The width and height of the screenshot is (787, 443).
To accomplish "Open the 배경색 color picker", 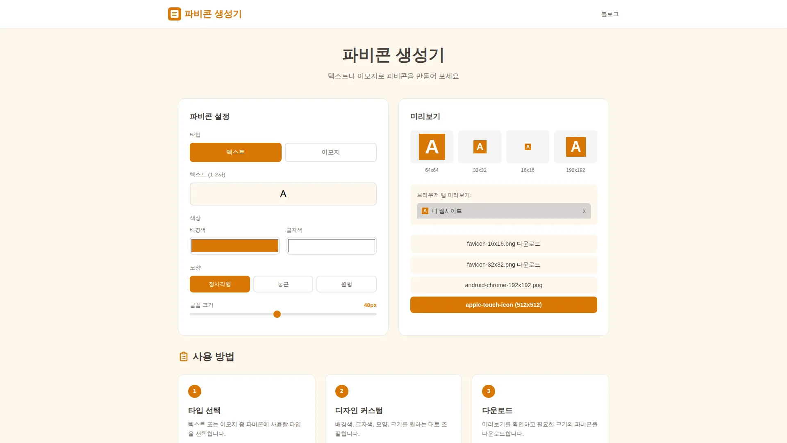I will pyautogui.click(x=234, y=245).
